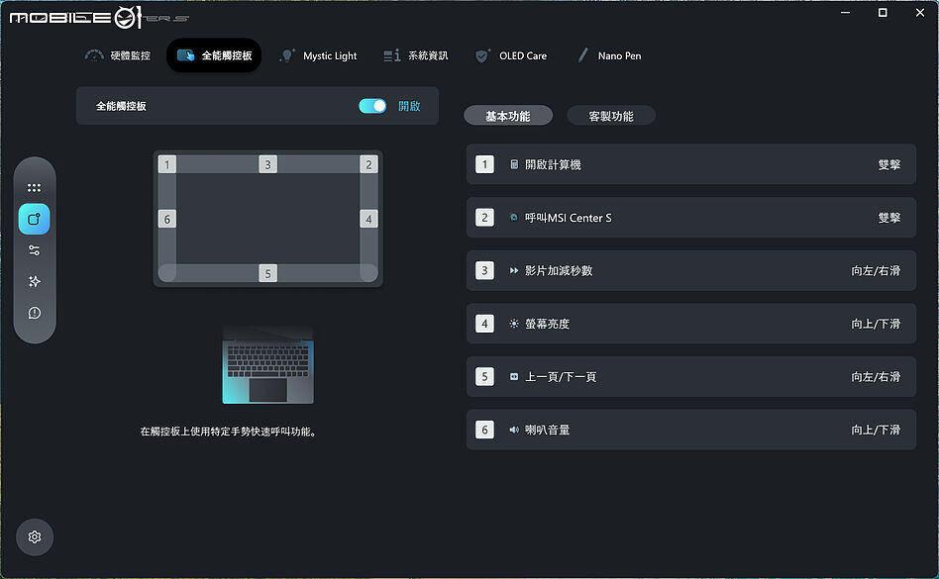Select touchpad zone 4 on diagram
Image resolution: width=939 pixels, height=579 pixels.
point(368,219)
